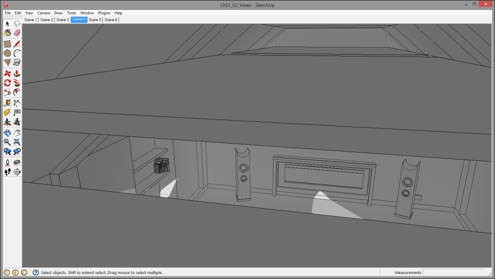Image resolution: width=495 pixels, height=279 pixels.
Task: Go to Previous camera view
Action: pos(7,152)
